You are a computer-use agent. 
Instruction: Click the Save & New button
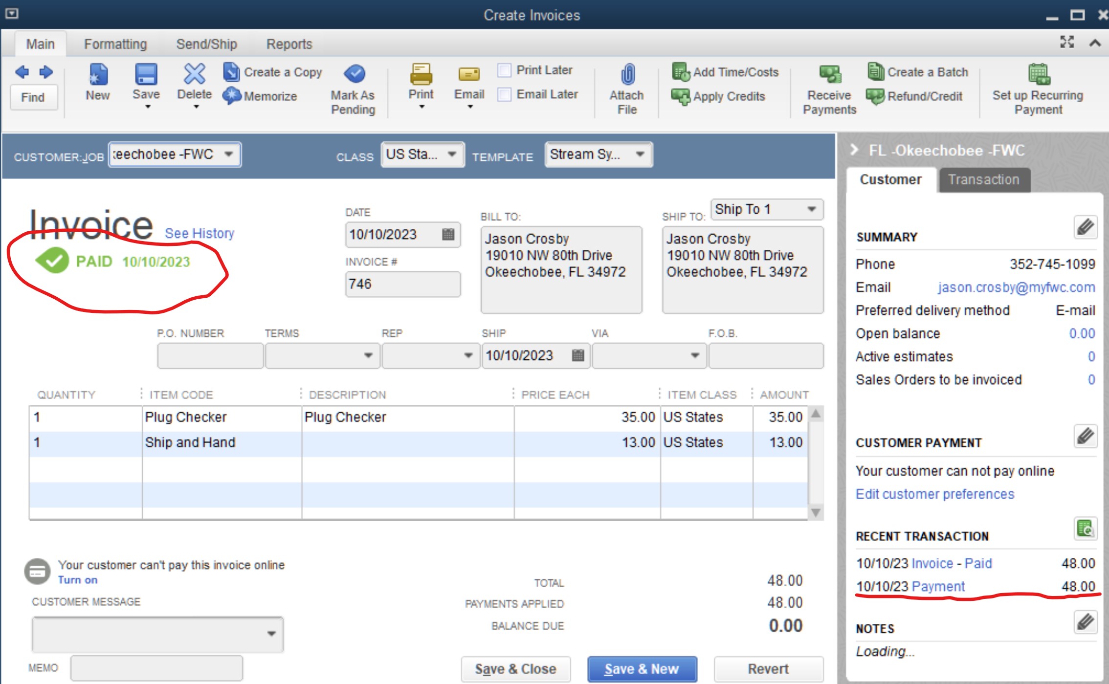click(642, 668)
